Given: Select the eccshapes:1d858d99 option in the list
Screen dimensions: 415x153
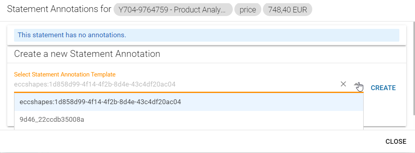Looking at the screenshot, I should click(x=189, y=102).
